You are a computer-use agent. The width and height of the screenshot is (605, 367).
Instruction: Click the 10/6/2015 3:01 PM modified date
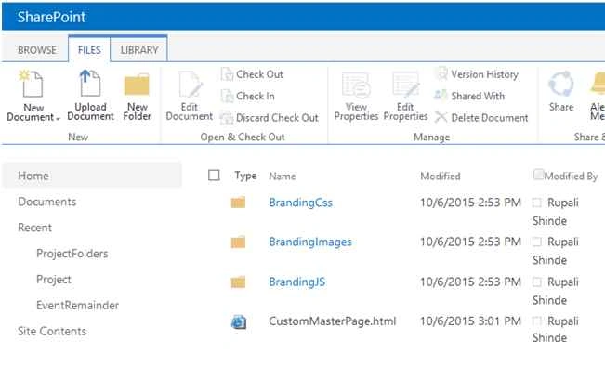[470, 321]
